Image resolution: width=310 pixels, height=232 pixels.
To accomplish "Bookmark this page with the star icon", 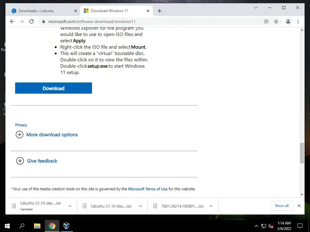I will click(x=276, y=21).
